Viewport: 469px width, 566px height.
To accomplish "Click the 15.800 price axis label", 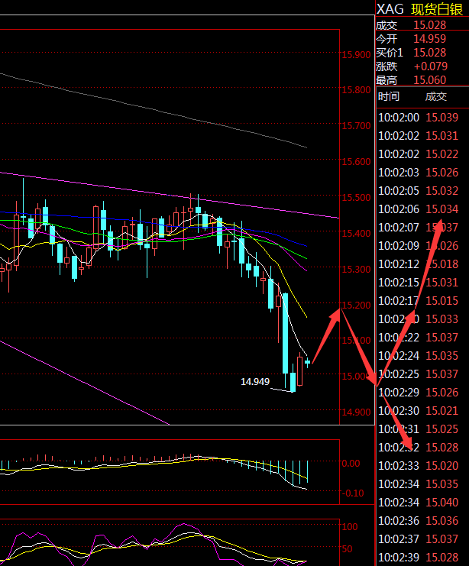I will click(357, 90).
